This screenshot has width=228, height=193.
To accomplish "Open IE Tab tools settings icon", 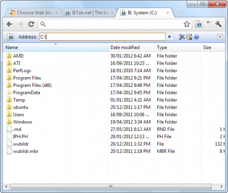I will [181, 37].
